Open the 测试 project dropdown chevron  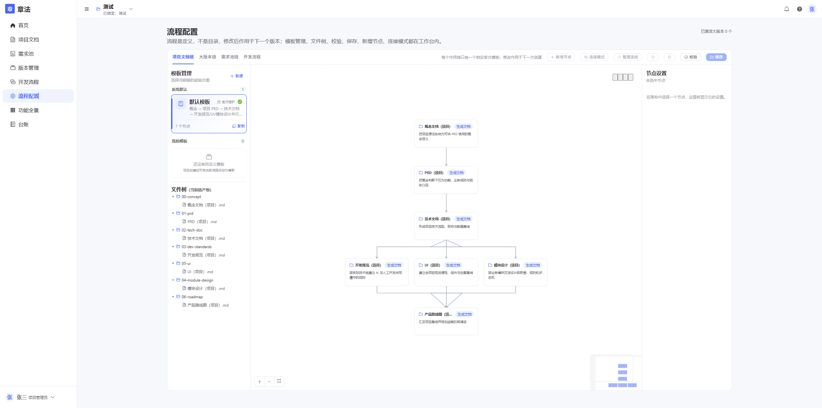pos(131,9)
